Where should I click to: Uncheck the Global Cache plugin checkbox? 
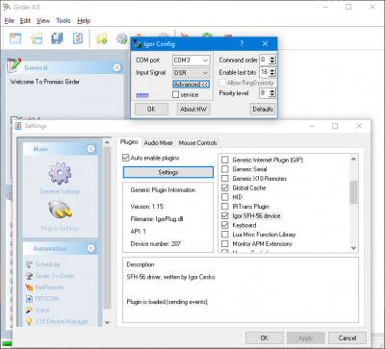(x=225, y=187)
